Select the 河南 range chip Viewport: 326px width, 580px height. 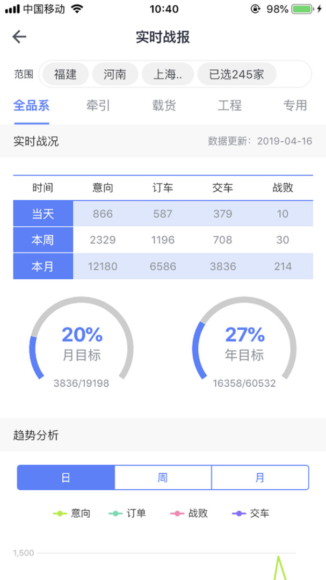[115, 74]
